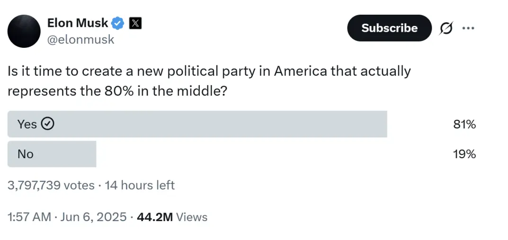The height and width of the screenshot is (240, 508).
Task: Click the tweet's question text
Action: point(209,81)
